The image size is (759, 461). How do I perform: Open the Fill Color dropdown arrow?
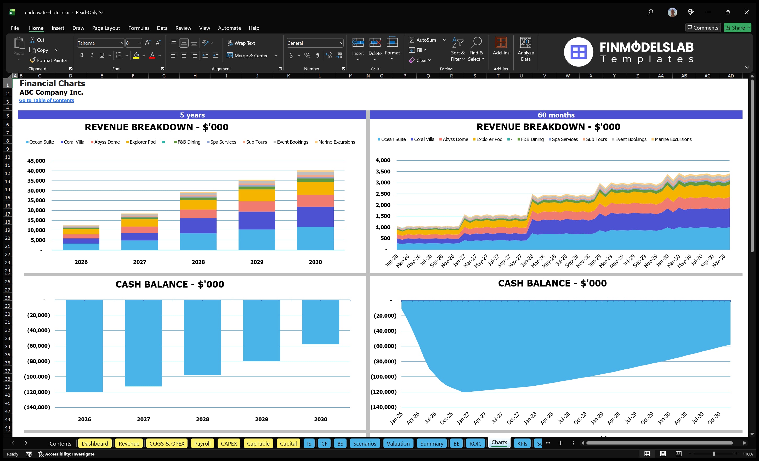coord(144,56)
